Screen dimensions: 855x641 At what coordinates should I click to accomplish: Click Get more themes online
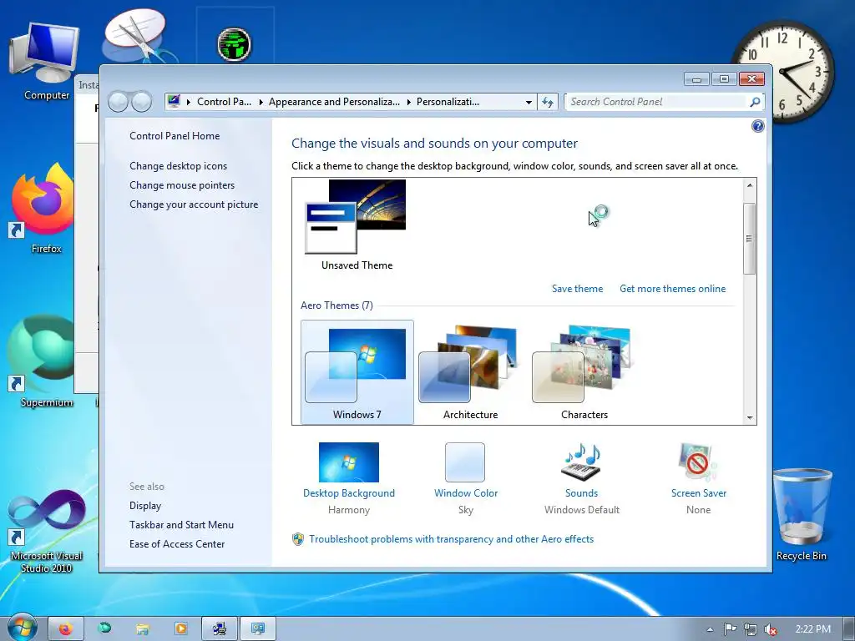click(x=672, y=289)
